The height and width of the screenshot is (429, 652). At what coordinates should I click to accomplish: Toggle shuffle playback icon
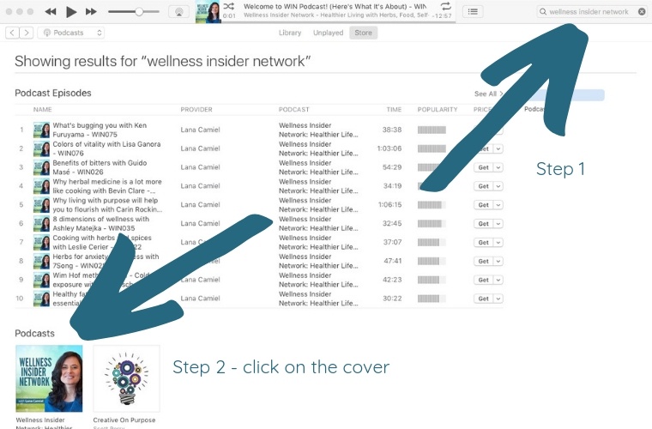point(229,6)
